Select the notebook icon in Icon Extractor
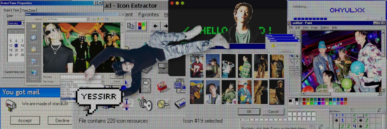This screenshot has height=129, width=387. pos(146,86)
